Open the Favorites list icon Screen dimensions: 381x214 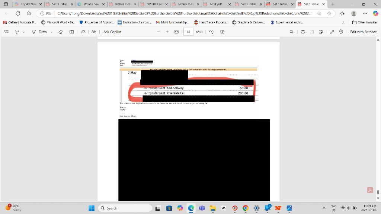click(x=342, y=13)
